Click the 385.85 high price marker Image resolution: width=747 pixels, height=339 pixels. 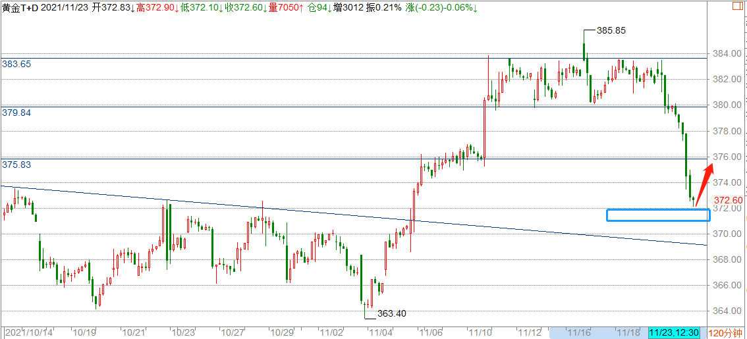[x=611, y=30]
